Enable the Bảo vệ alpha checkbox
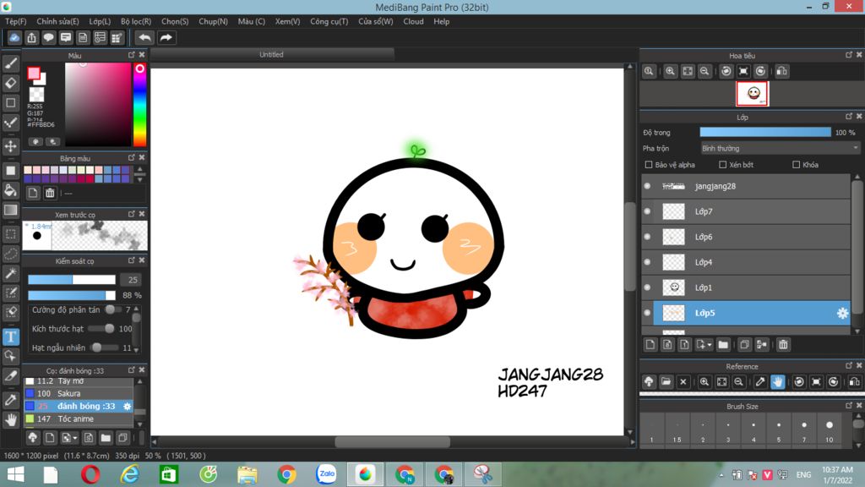The height and width of the screenshot is (487, 865). tap(649, 165)
